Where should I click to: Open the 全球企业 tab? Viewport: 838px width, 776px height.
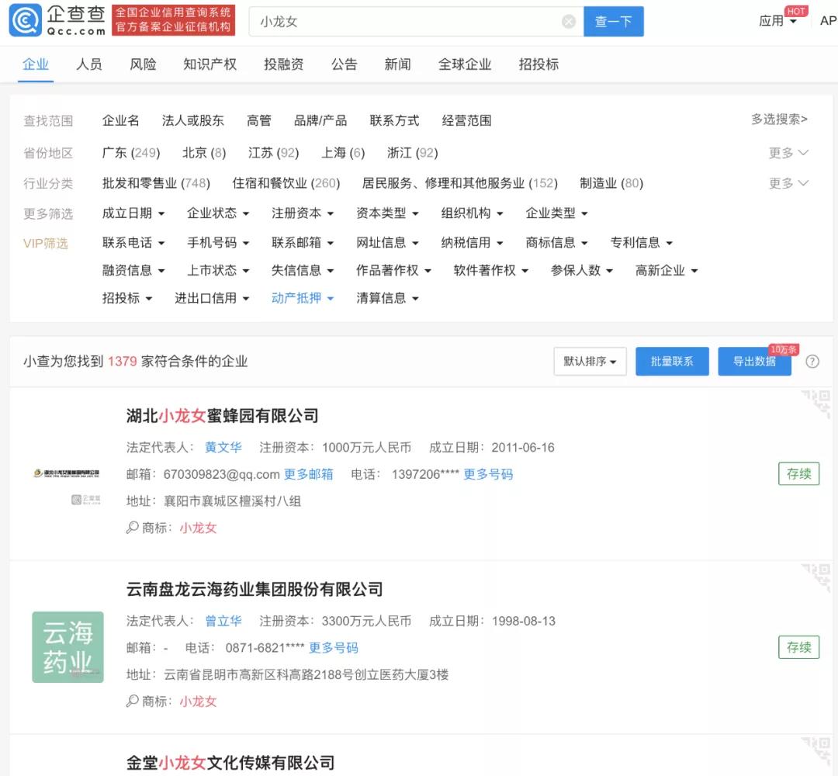[x=464, y=64]
